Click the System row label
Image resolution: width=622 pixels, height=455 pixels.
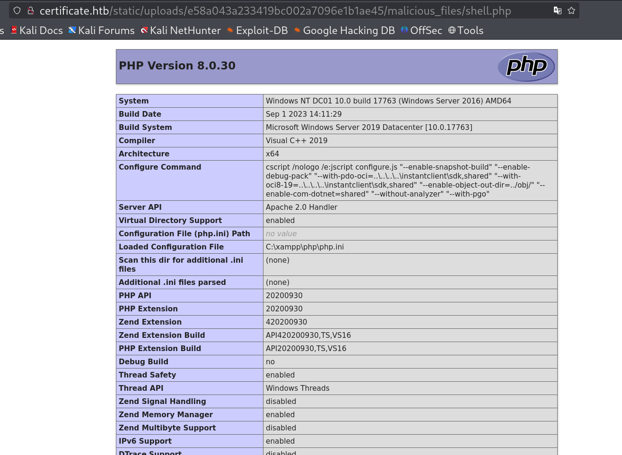(x=134, y=101)
